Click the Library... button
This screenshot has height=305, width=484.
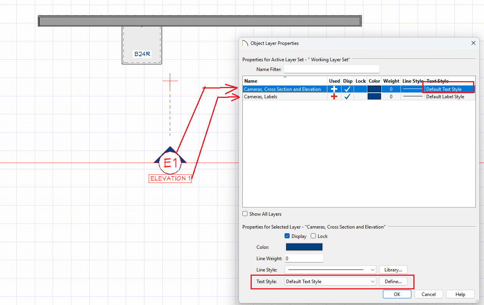pyautogui.click(x=393, y=270)
